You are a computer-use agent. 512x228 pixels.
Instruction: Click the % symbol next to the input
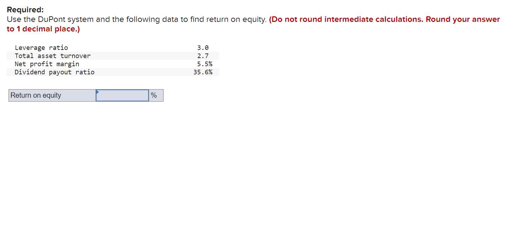[154, 95]
